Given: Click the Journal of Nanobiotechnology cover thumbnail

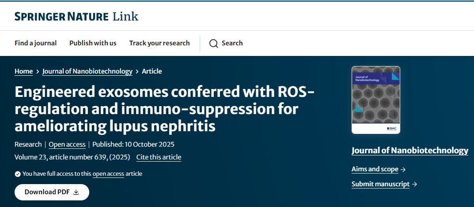Looking at the screenshot, I should pyautogui.click(x=375, y=100).
